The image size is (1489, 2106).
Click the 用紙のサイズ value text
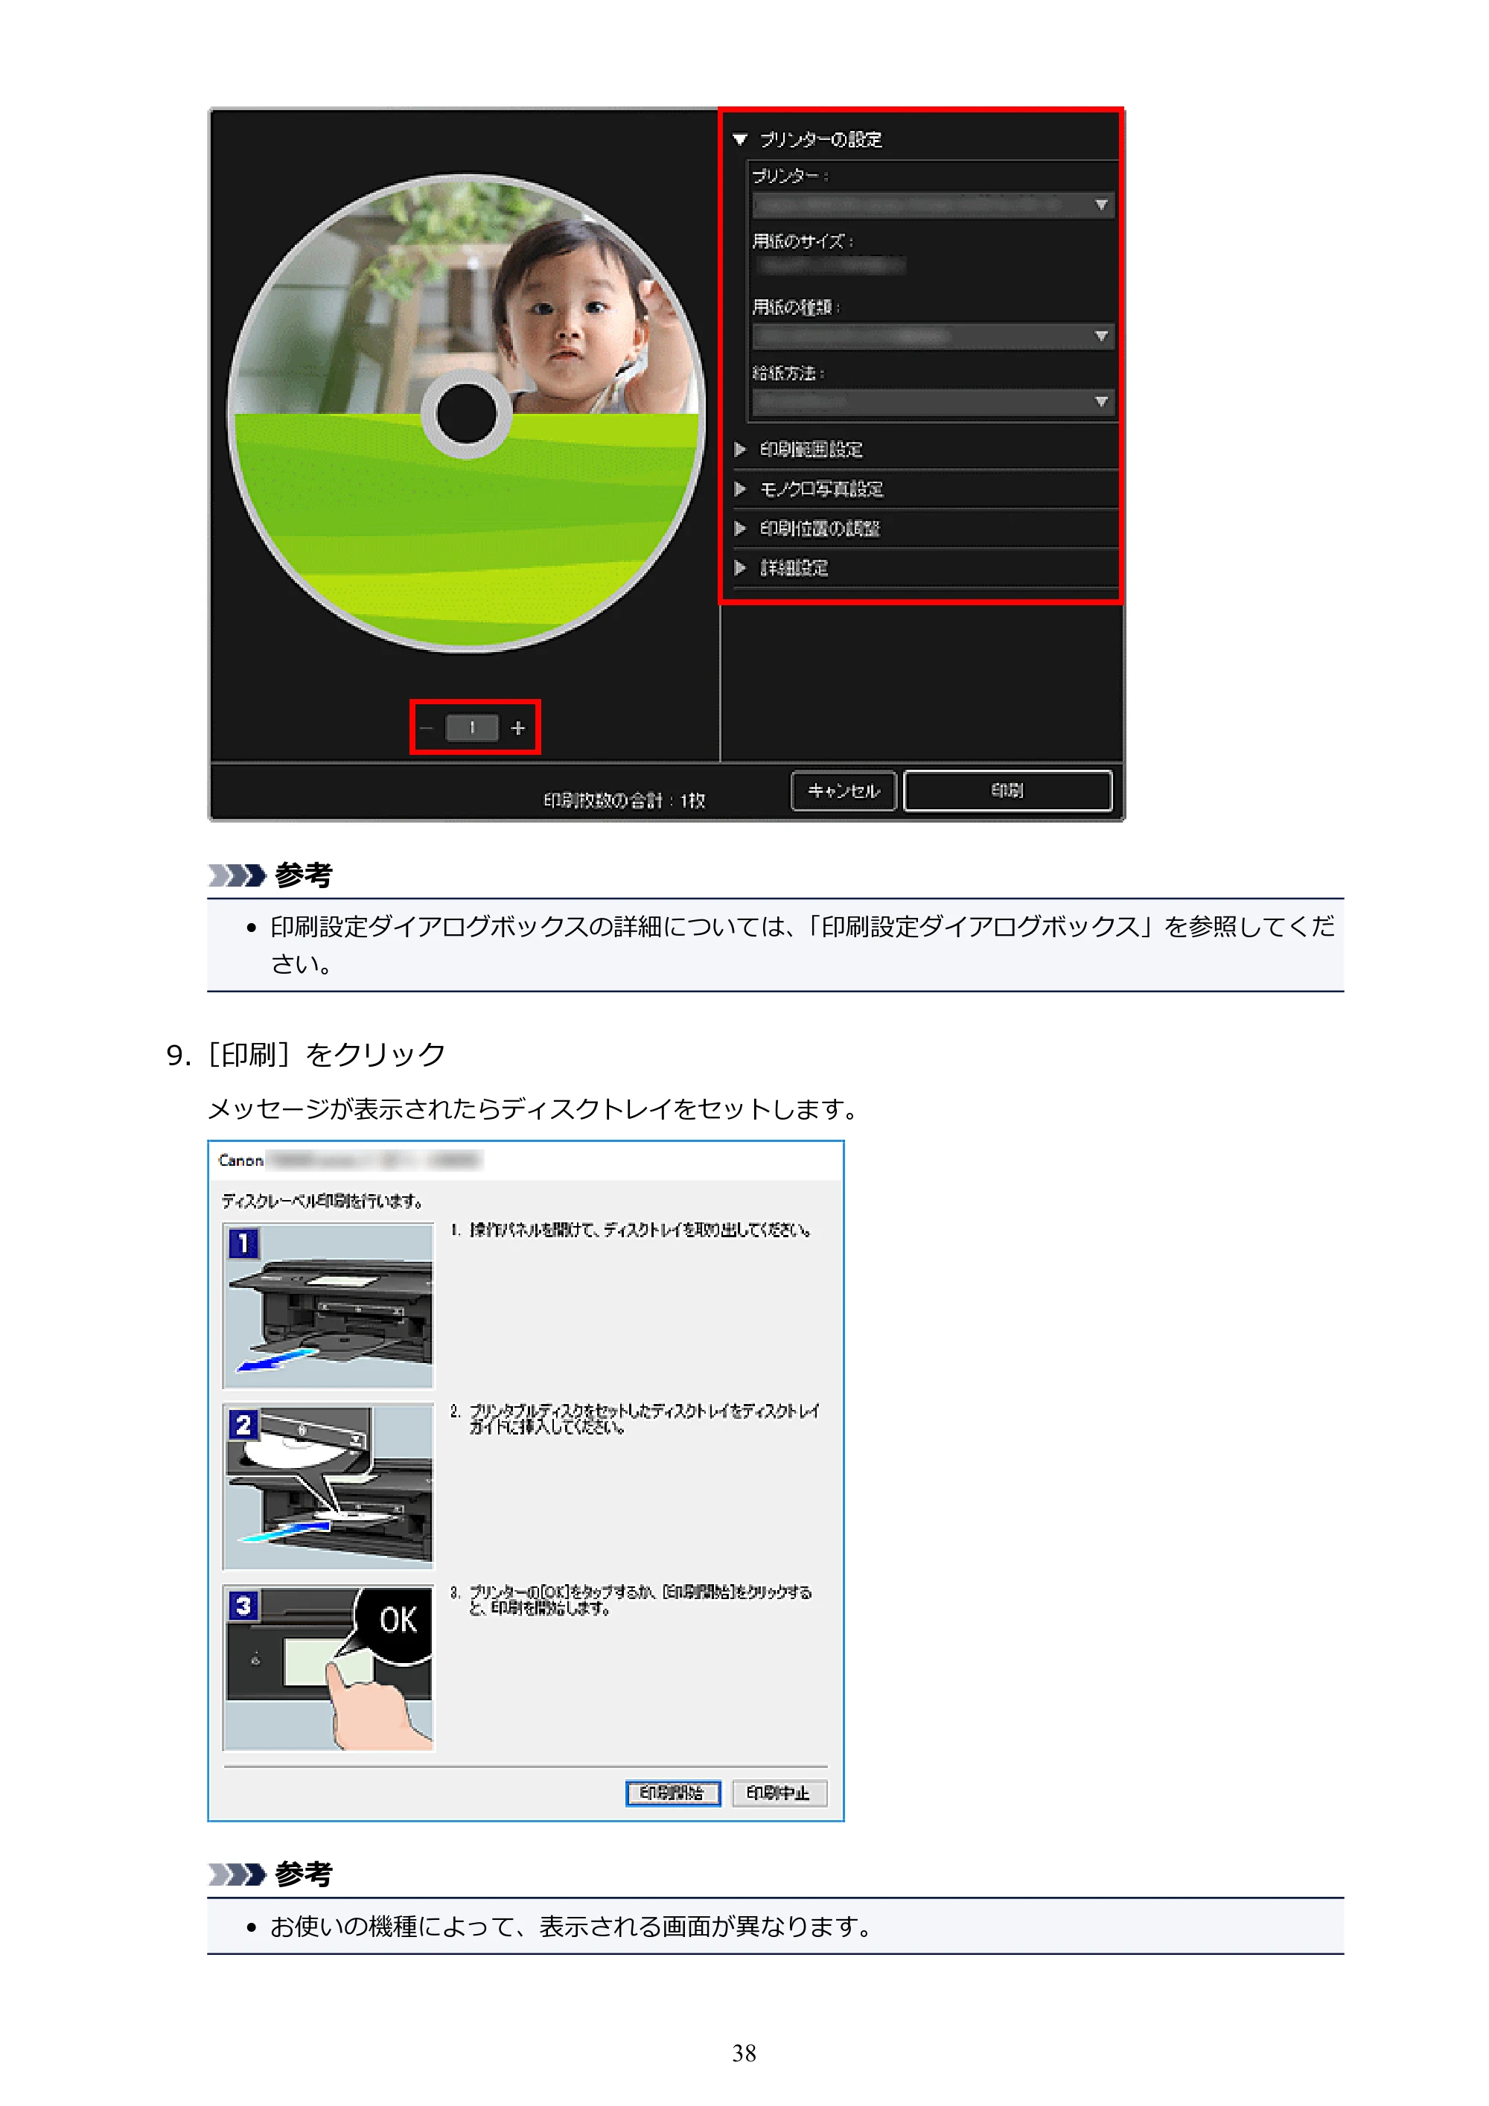click(x=832, y=266)
